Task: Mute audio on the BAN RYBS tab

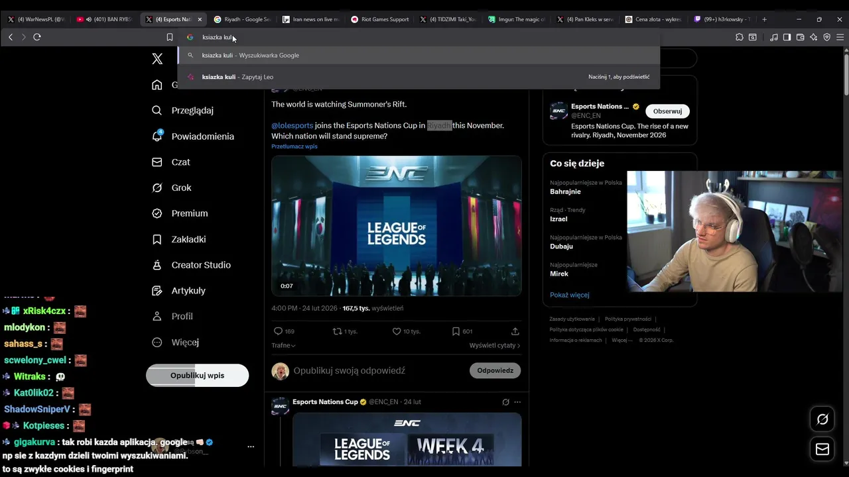Action: pos(89,19)
